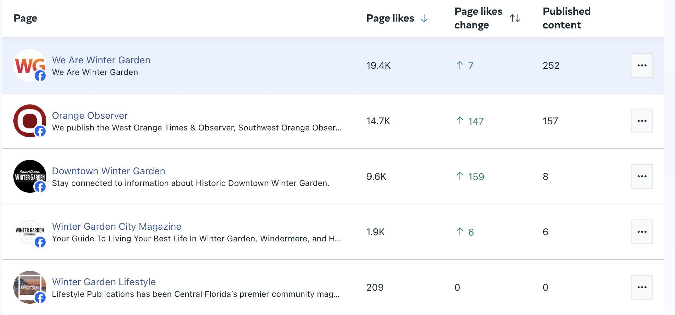Open Winter Garden Lifestyle page link

pos(104,282)
